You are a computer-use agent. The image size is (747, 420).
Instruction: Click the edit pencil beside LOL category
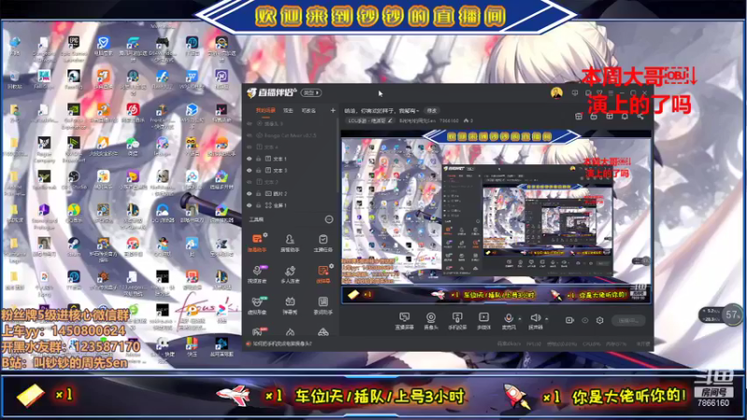coord(390,120)
